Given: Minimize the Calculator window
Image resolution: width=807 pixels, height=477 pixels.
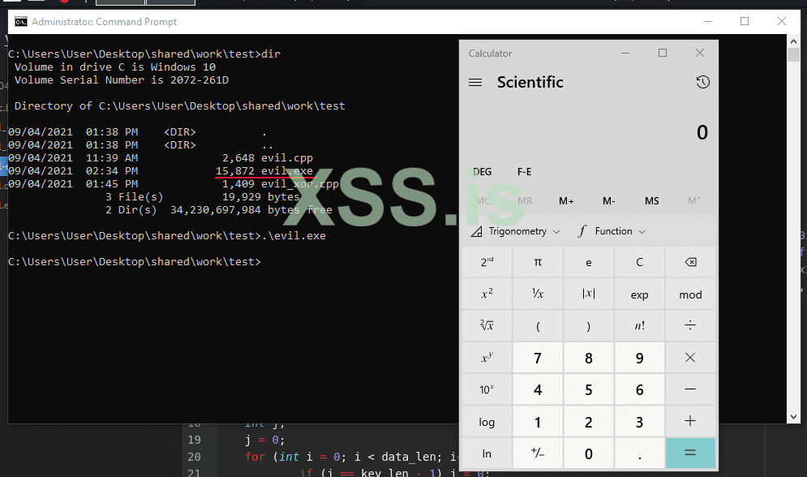Looking at the screenshot, I should click(x=625, y=53).
